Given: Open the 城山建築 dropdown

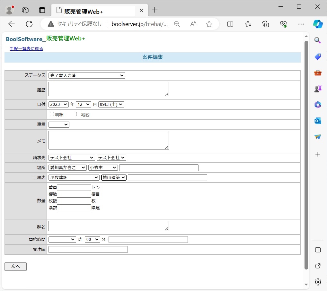Looking at the screenshot, I should [x=114, y=177].
